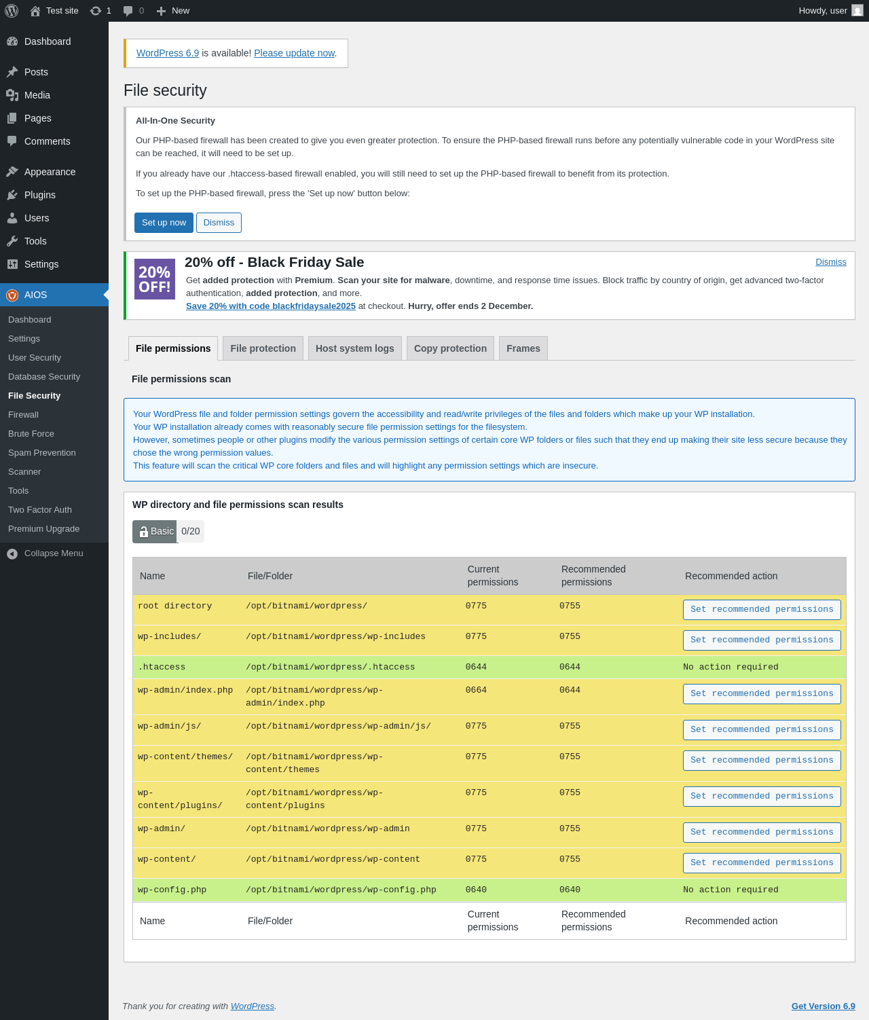This screenshot has height=1020, width=869.
Task: Open the Scanner submenu
Action: pos(24,472)
